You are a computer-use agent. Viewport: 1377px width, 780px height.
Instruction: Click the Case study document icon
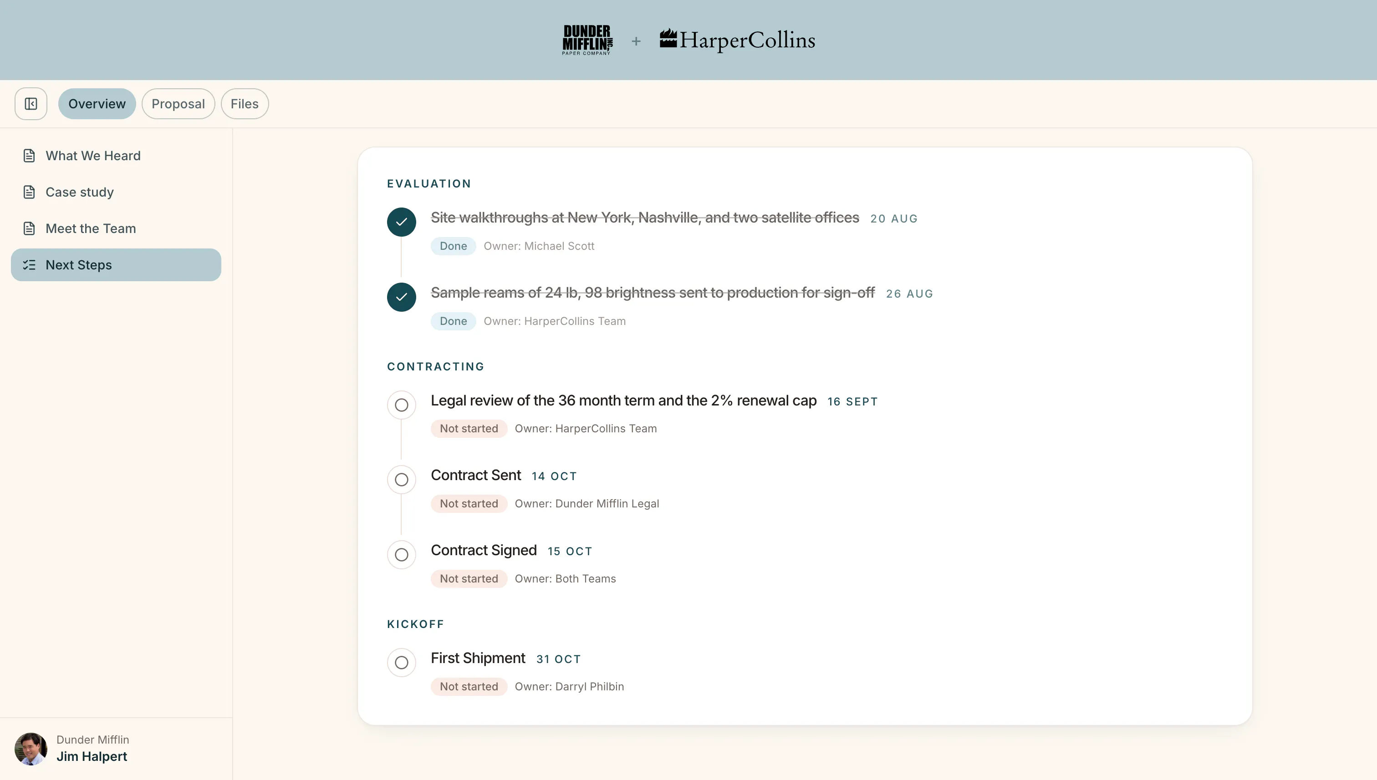coord(29,192)
